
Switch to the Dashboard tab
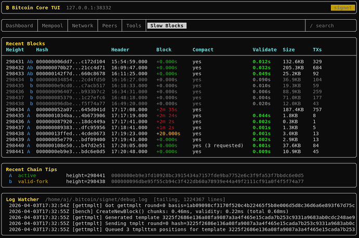tap(20, 25)
